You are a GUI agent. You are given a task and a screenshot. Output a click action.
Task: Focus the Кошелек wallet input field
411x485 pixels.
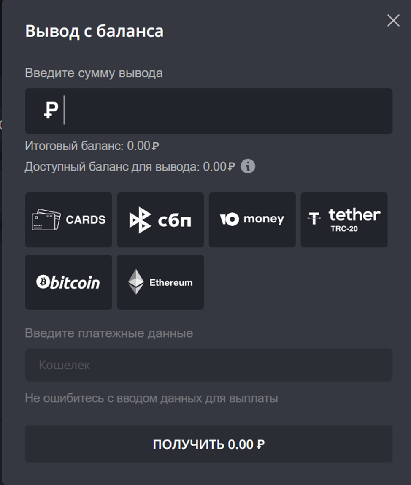(208, 365)
